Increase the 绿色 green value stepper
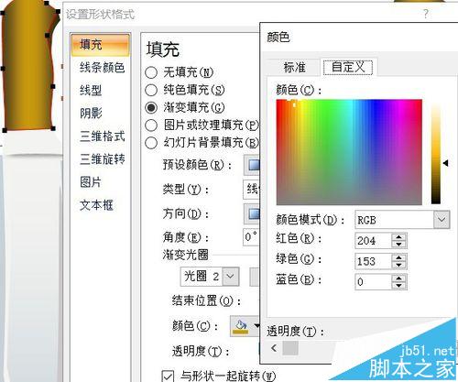Viewport: 458px width, 382px height. click(398, 257)
